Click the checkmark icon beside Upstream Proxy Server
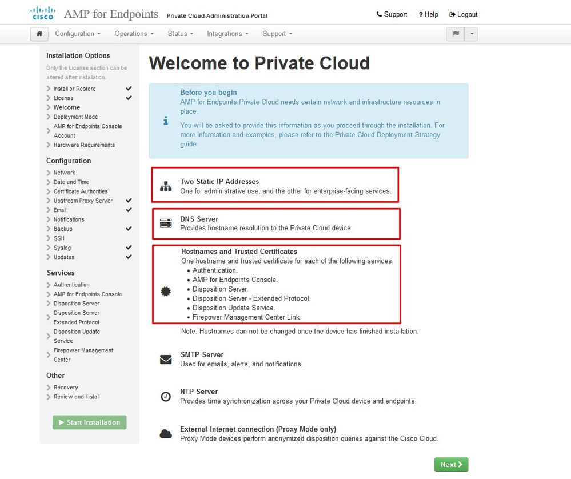The height and width of the screenshot is (479, 571). click(x=129, y=201)
